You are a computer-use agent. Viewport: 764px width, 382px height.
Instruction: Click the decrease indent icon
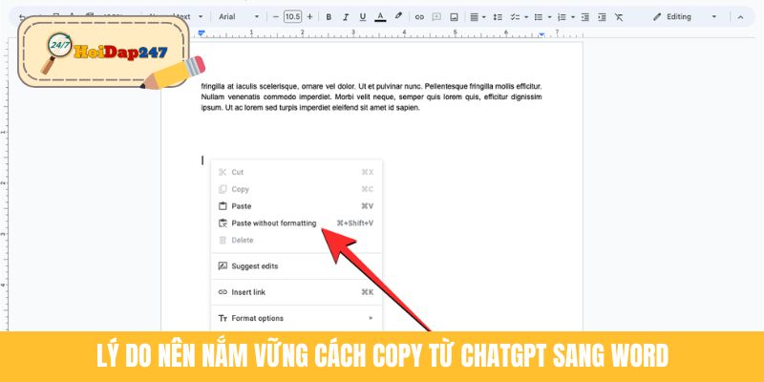(585, 16)
